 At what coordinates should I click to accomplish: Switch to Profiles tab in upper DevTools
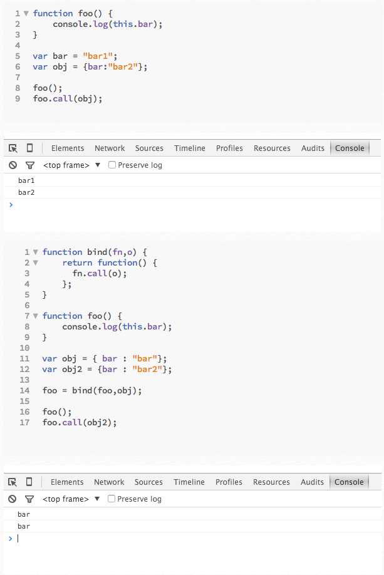tap(229, 148)
